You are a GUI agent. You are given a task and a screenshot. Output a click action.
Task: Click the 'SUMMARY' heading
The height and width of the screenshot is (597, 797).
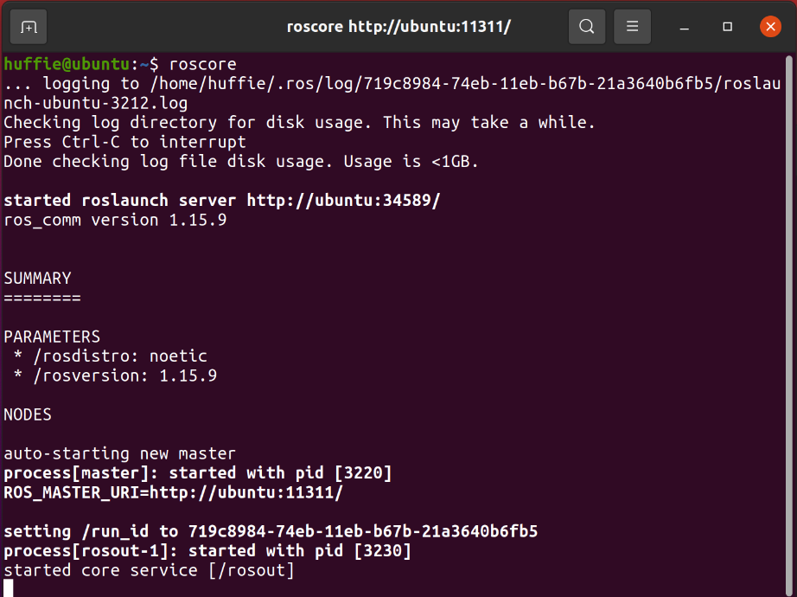click(x=38, y=279)
